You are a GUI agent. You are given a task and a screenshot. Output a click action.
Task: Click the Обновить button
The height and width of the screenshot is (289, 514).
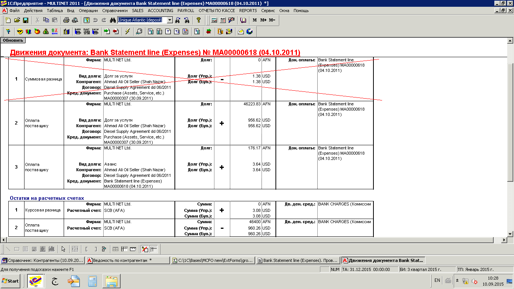pos(13,40)
